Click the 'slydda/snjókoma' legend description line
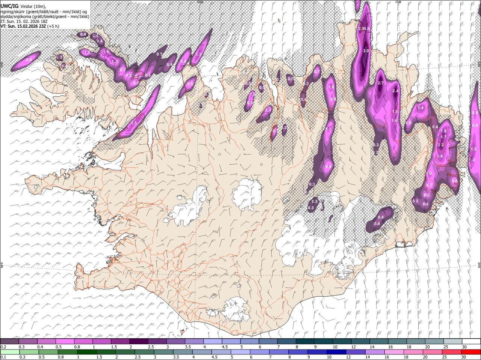The width and height of the screenshot is (481, 360). point(45,16)
